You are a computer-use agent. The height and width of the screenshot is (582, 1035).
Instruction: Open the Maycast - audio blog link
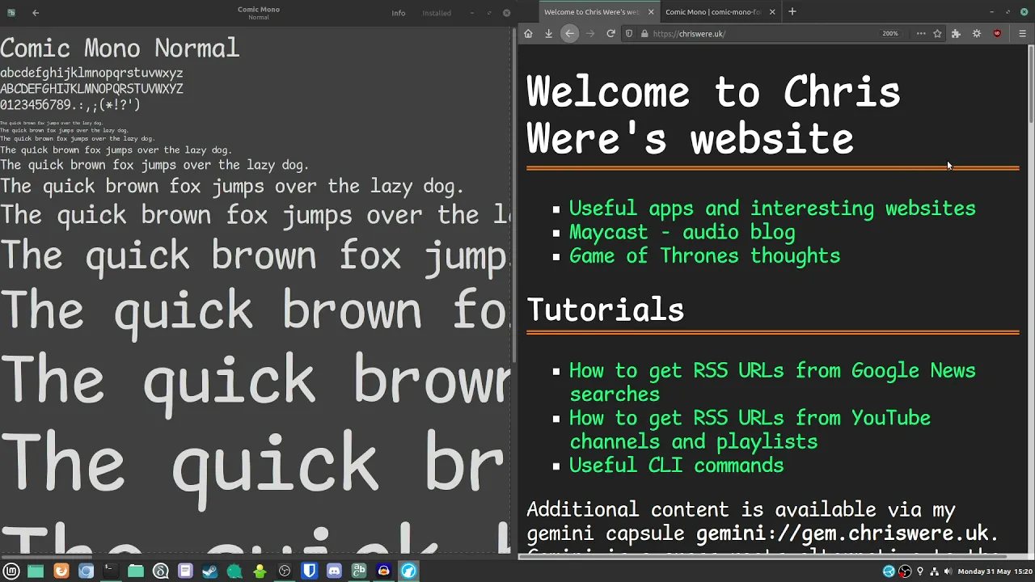coord(682,233)
